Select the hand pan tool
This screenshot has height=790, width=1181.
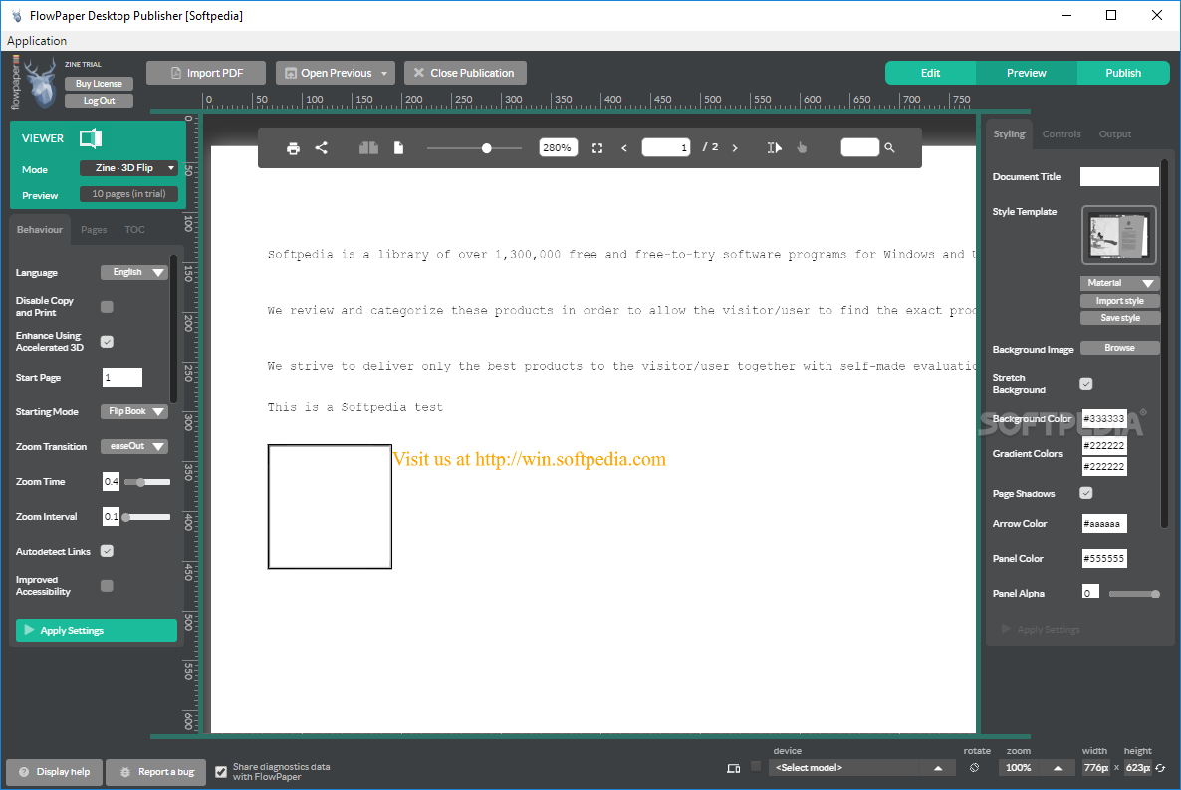pyautogui.click(x=803, y=147)
